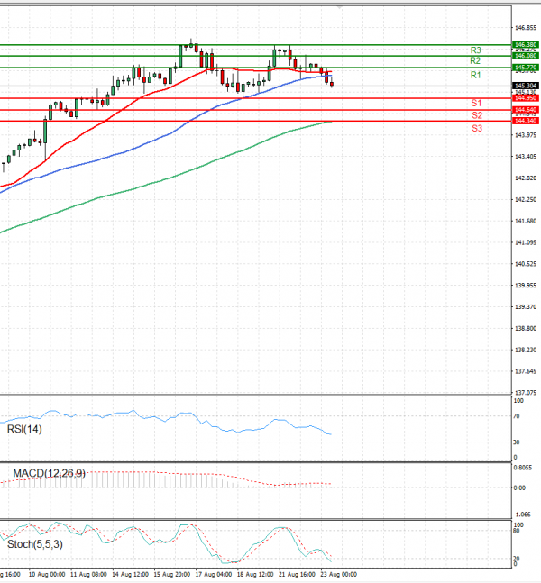Click the 143.975 axis value
The width and height of the screenshot is (541, 583).
point(526,135)
